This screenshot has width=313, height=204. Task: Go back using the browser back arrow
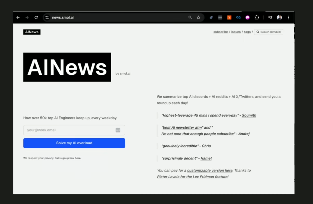pyautogui.click(x=18, y=18)
